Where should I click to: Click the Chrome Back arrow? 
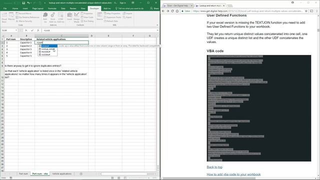pos(163,11)
